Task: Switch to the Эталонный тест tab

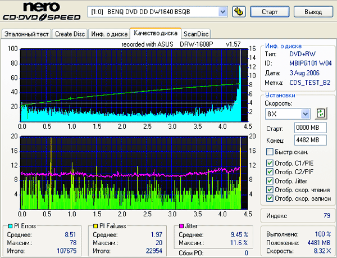Action: point(26,34)
